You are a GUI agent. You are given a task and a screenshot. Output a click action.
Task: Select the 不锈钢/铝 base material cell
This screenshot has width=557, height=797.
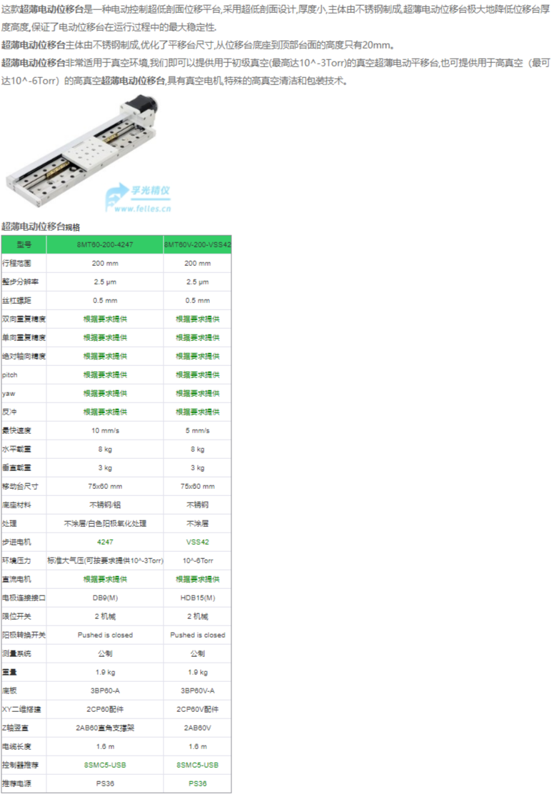pos(105,505)
